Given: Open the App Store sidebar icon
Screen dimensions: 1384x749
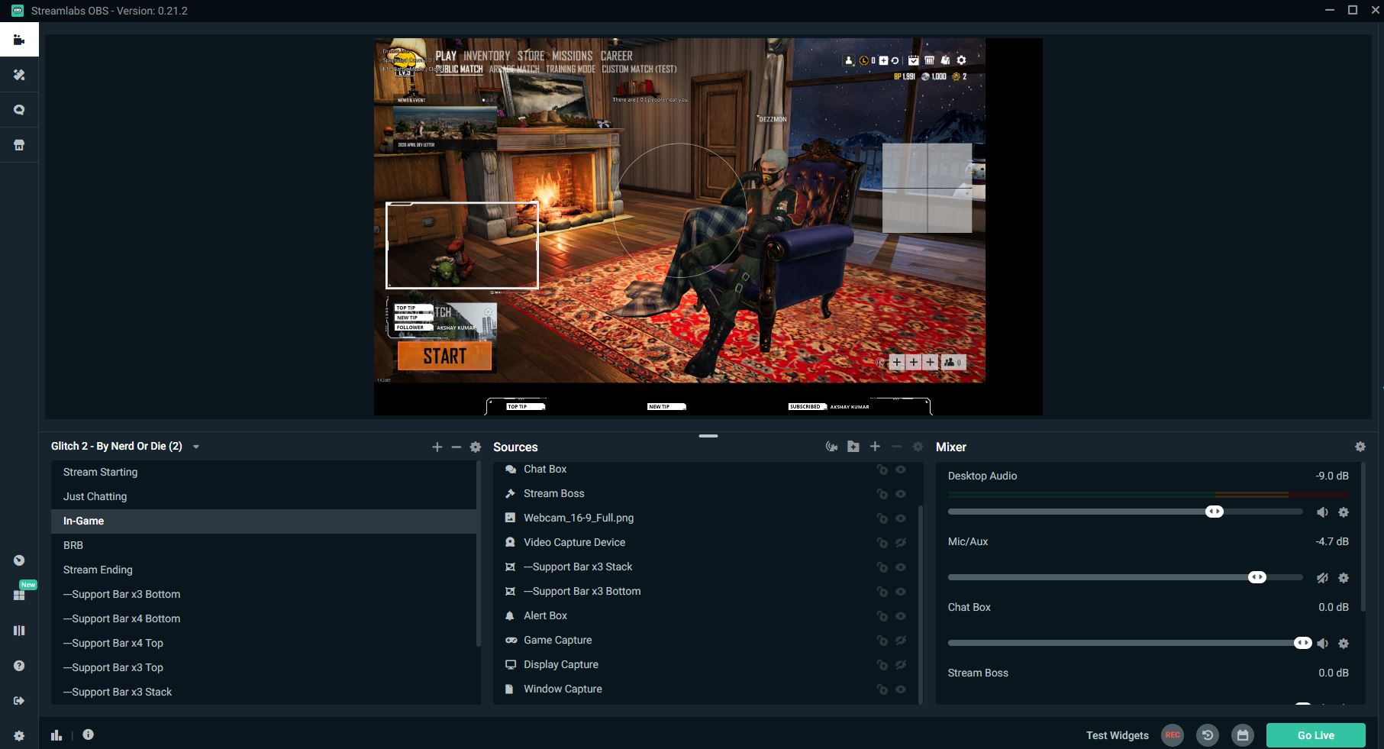Looking at the screenshot, I should (x=19, y=145).
